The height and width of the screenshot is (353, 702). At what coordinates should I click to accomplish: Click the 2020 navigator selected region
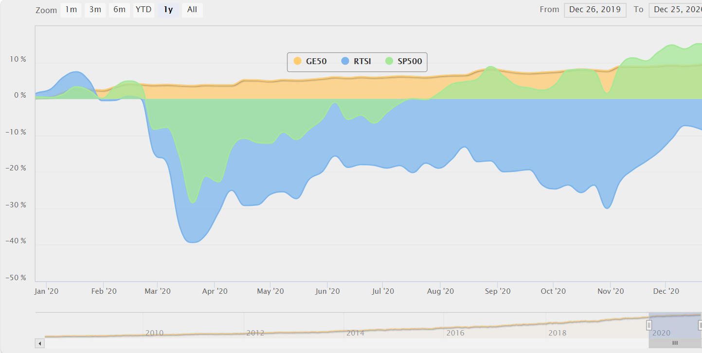(675, 325)
